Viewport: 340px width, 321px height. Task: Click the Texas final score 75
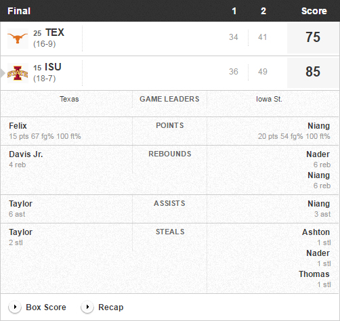point(313,37)
